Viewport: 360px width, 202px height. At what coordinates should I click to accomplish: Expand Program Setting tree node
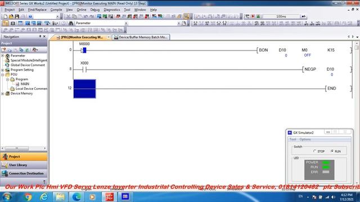(2, 70)
